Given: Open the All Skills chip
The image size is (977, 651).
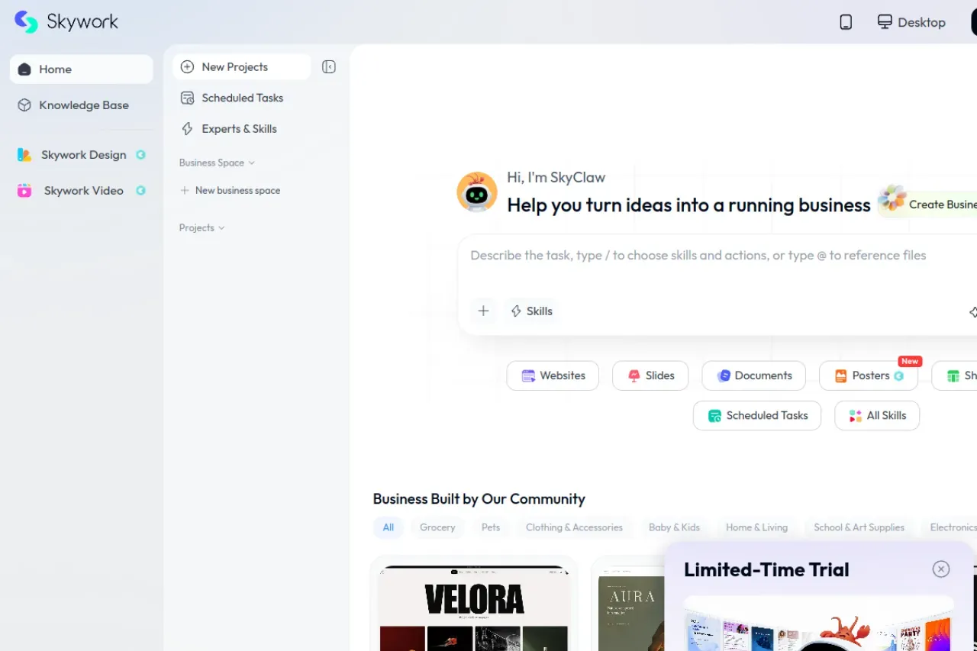Looking at the screenshot, I should pyautogui.click(x=877, y=415).
